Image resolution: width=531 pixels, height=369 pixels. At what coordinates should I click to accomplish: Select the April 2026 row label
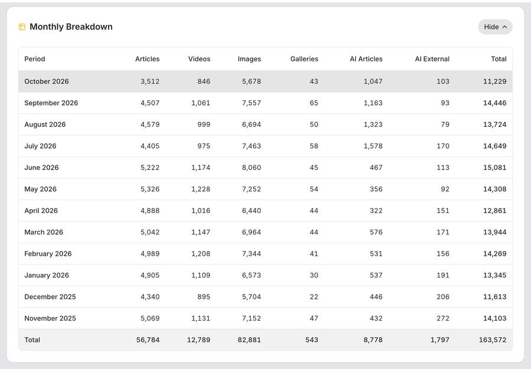pyautogui.click(x=41, y=210)
